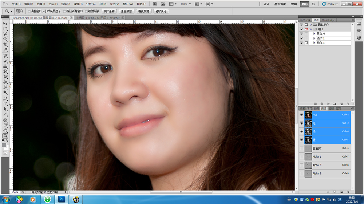Open the 滤镜(T) menu
Screen dimensions: 364x204
(78, 4)
